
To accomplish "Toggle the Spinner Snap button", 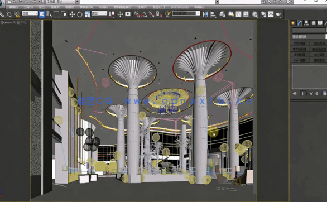I will (x=159, y=14).
